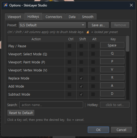
Task: Confirm with the OK button
Action: pos(98,130)
